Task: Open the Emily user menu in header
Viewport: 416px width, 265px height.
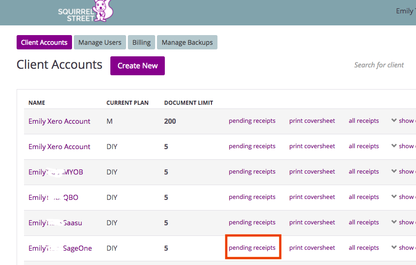Action: click(x=406, y=11)
